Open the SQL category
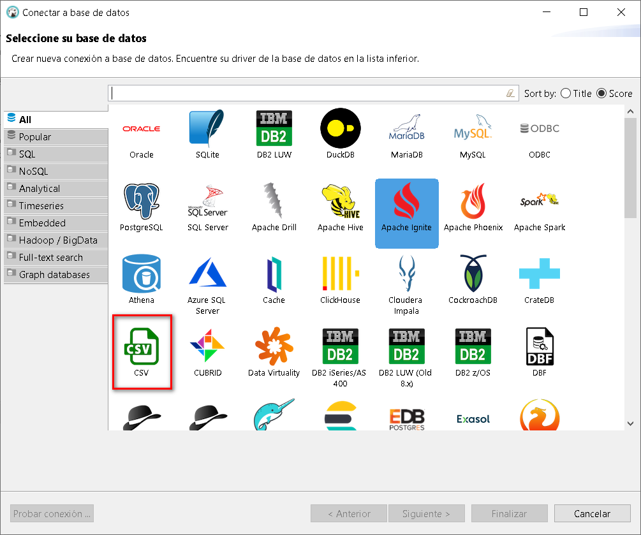The image size is (641, 535). pyautogui.click(x=56, y=154)
